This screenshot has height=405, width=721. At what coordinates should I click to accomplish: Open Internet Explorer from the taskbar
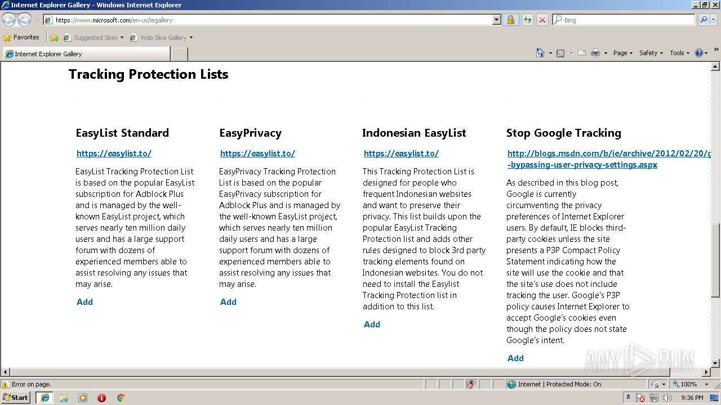click(45, 398)
